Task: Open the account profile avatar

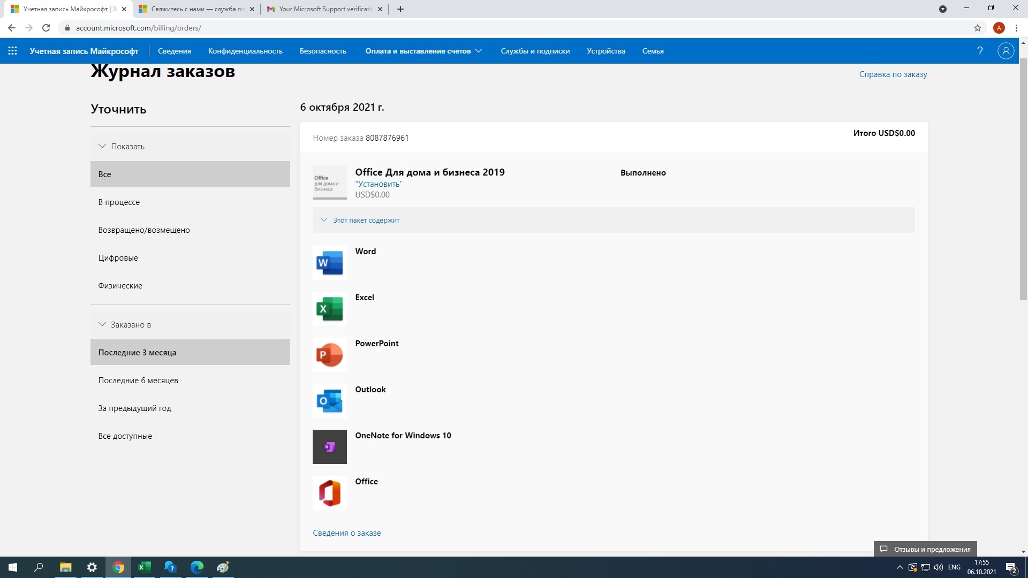Action: coord(1006,51)
